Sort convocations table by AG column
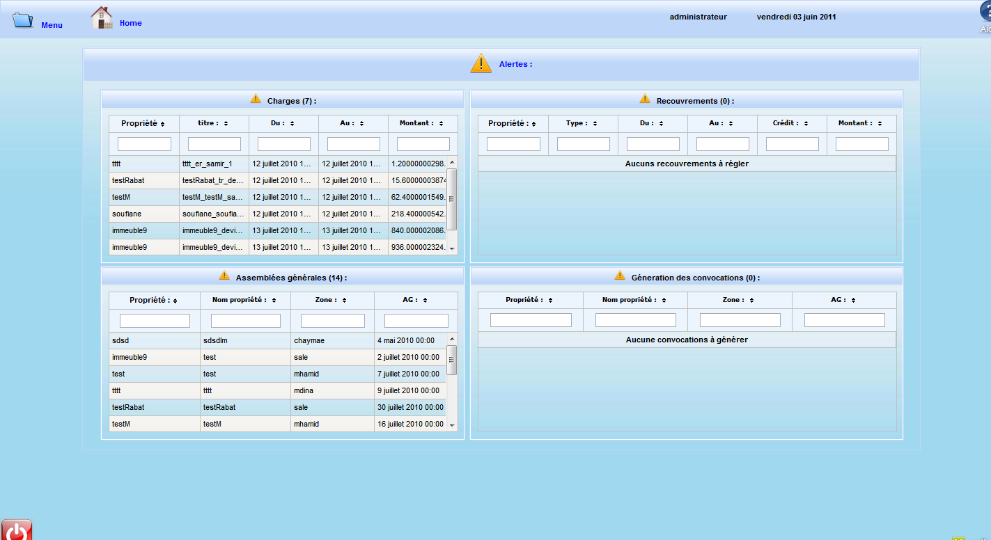 pos(853,301)
